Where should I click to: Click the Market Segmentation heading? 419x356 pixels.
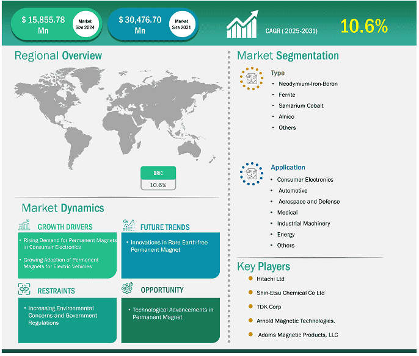(x=288, y=55)
